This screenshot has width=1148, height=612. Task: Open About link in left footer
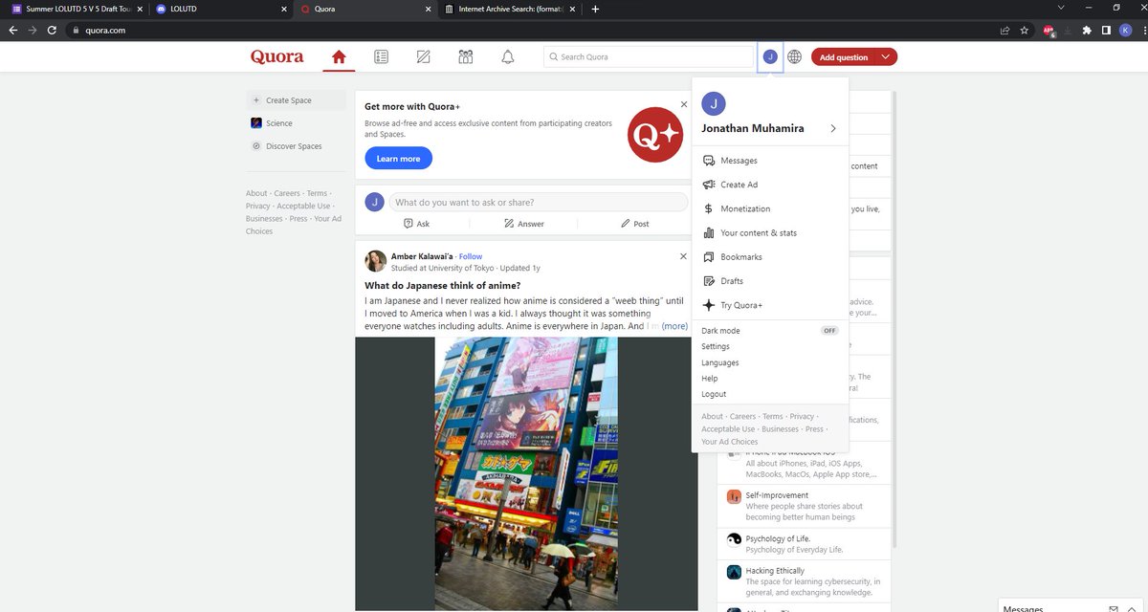click(x=256, y=193)
